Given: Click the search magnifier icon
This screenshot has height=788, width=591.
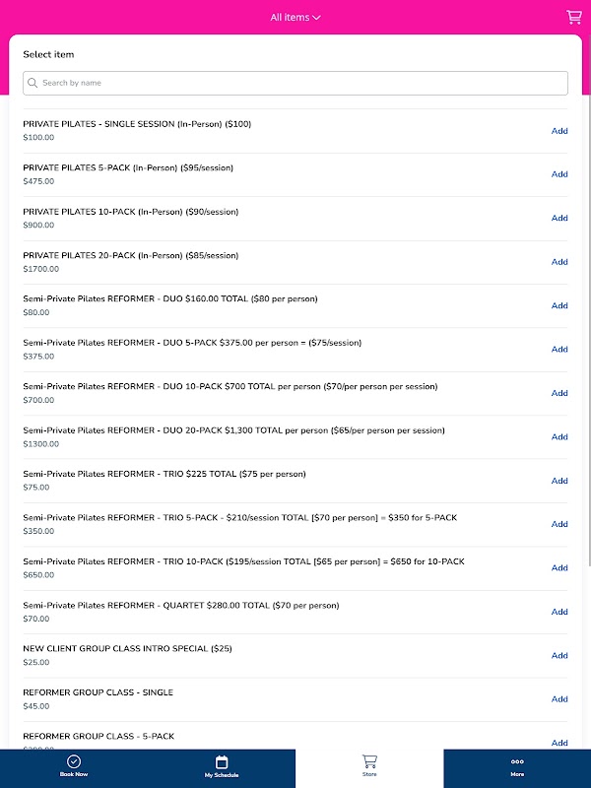Looking at the screenshot, I should pyautogui.click(x=33, y=84).
